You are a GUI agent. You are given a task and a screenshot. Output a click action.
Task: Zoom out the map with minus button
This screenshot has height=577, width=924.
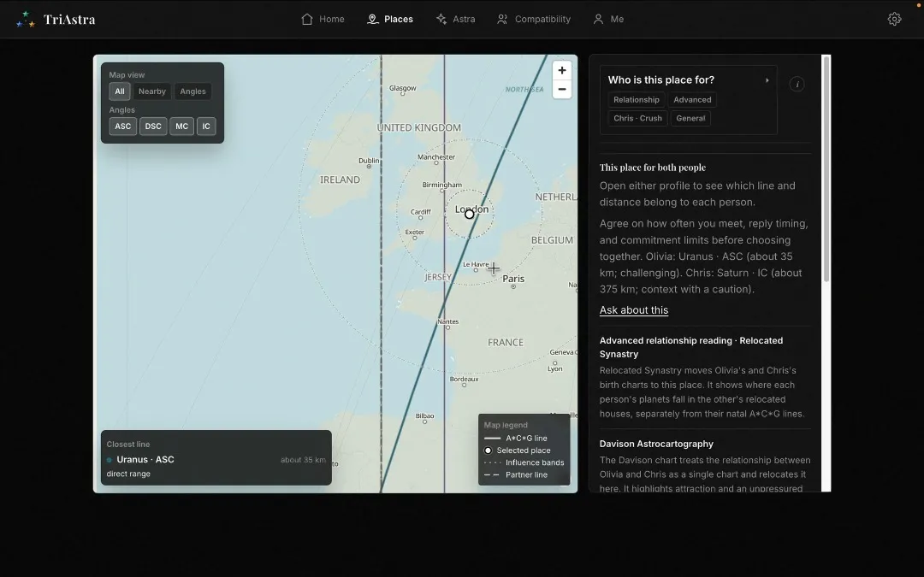[561, 90]
